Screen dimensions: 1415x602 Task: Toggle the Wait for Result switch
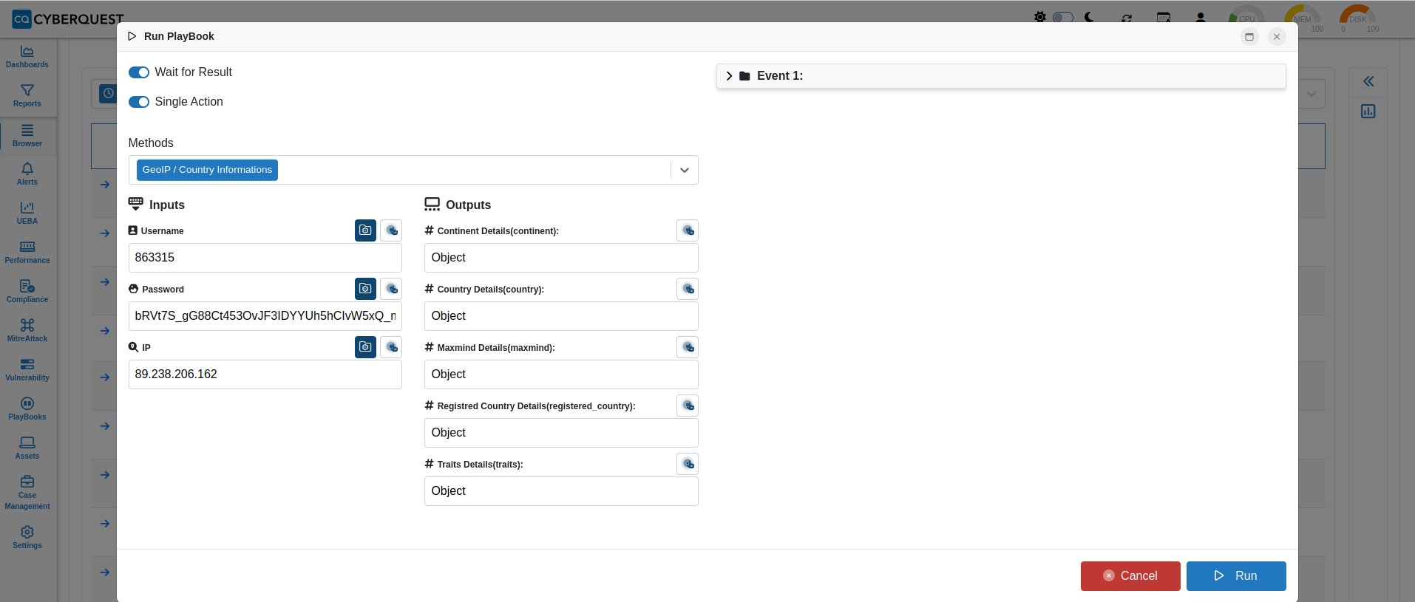coord(139,72)
